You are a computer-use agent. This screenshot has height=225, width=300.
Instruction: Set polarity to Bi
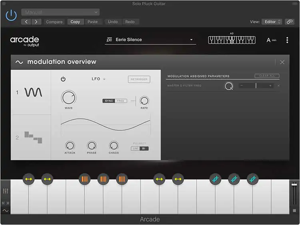144,149
